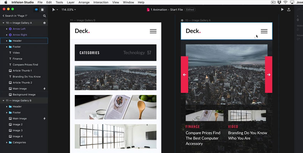The height and width of the screenshot is (153, 303).
Task: Click the Main Image interaction bolt in Gallery B
Action: (x=45, y=118)
